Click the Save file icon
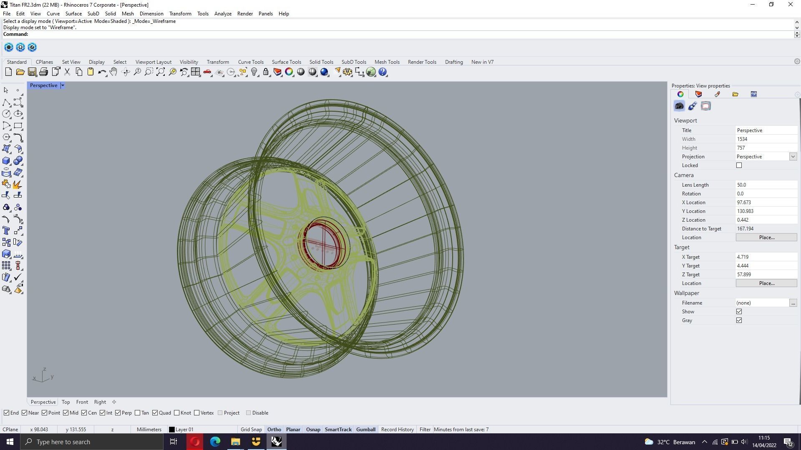The width and height of the screenshot is (801, 450). [32, 72]
